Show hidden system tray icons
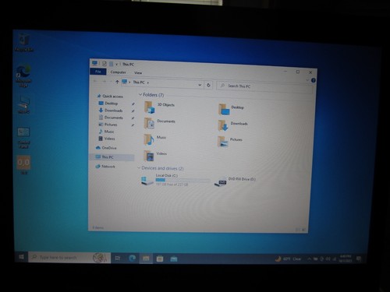This screenshot has width=390, height=292. [309, 259]
